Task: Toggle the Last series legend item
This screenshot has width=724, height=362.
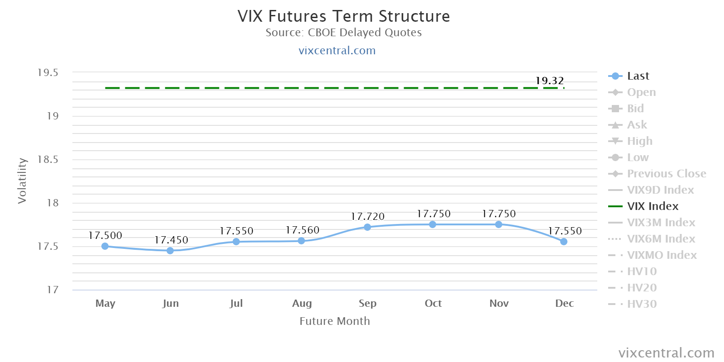Action: tap(638, 76)
